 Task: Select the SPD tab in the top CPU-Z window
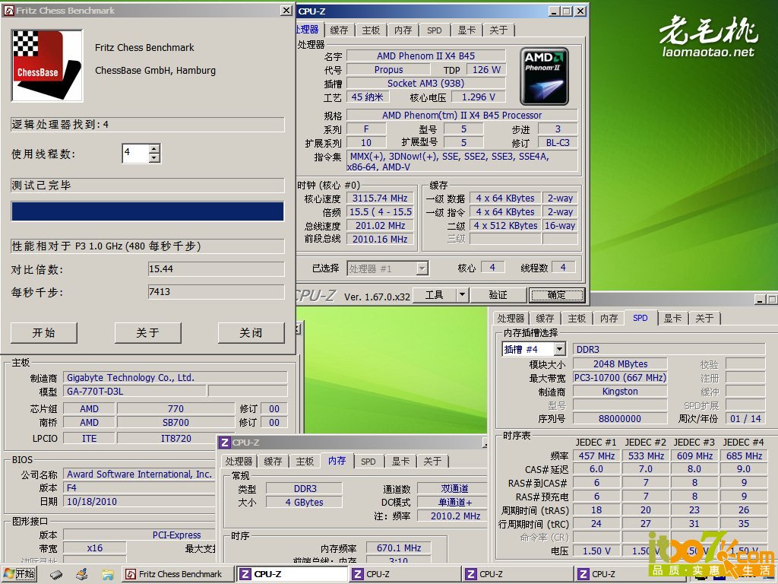tap(435, 30)
